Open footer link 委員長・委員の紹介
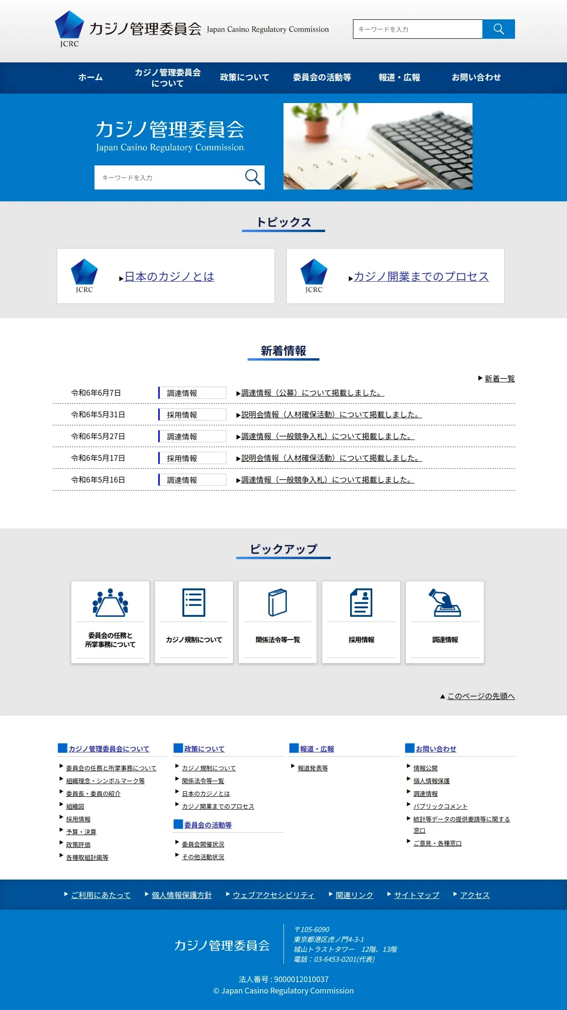Image resolution: width=567 pixels, height=1010 pixels. click(93, 794)
